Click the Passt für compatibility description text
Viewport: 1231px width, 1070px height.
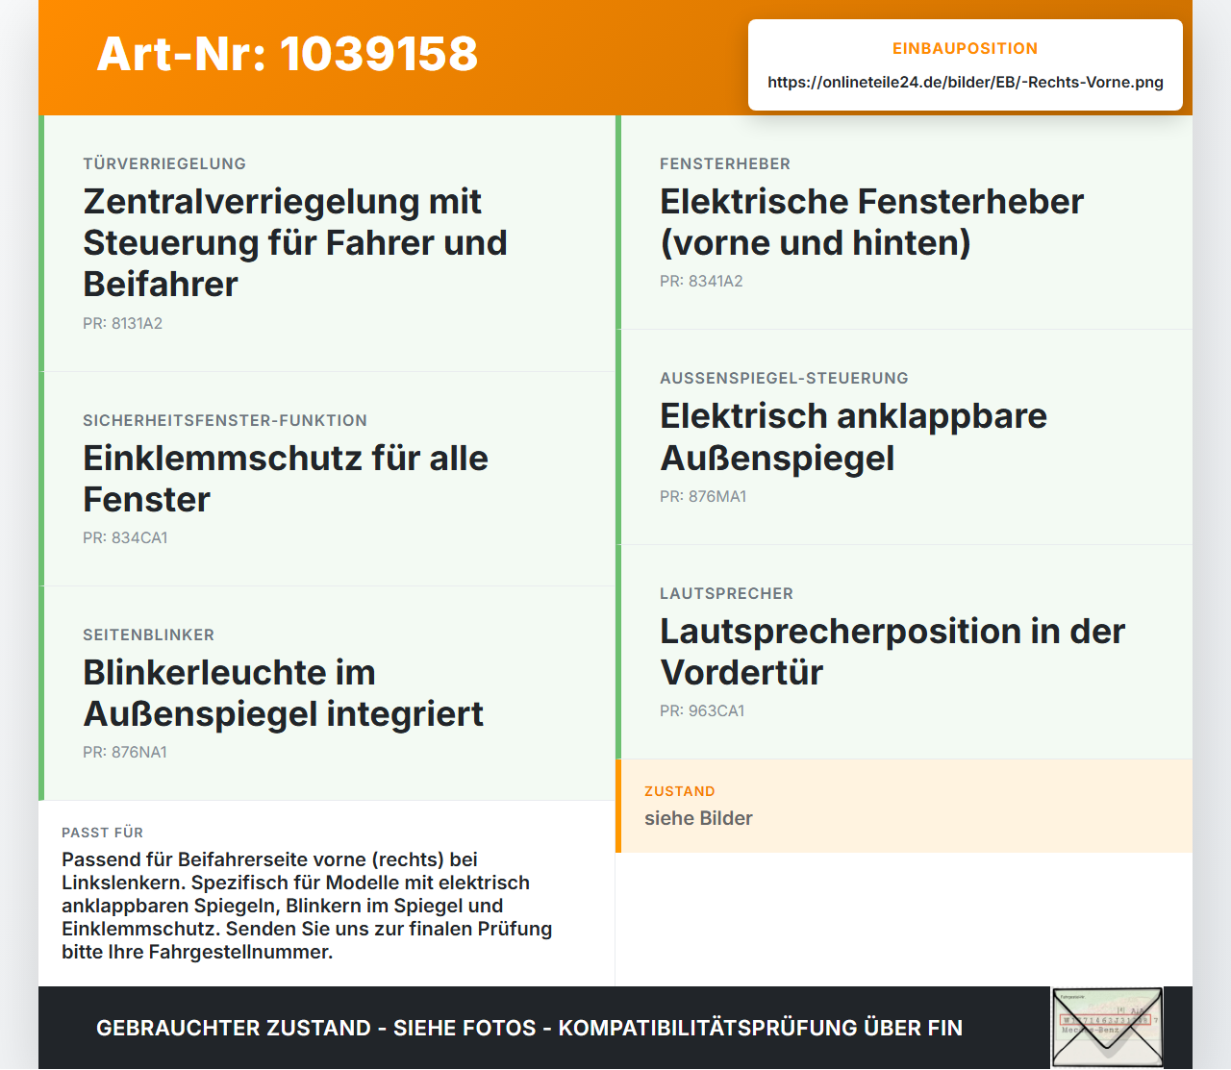coord(307,906)
